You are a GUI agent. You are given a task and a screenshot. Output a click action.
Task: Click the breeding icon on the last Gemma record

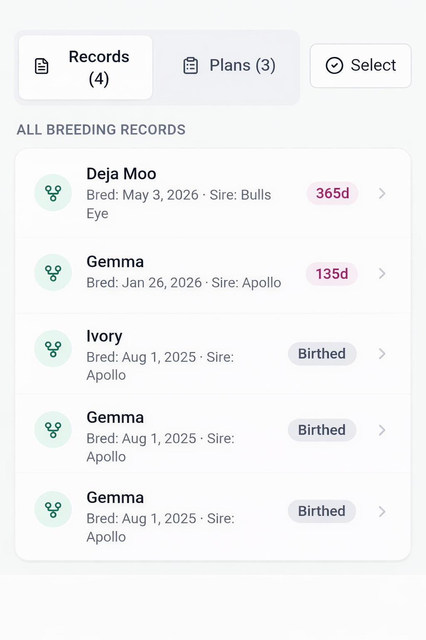pos(53,509)
